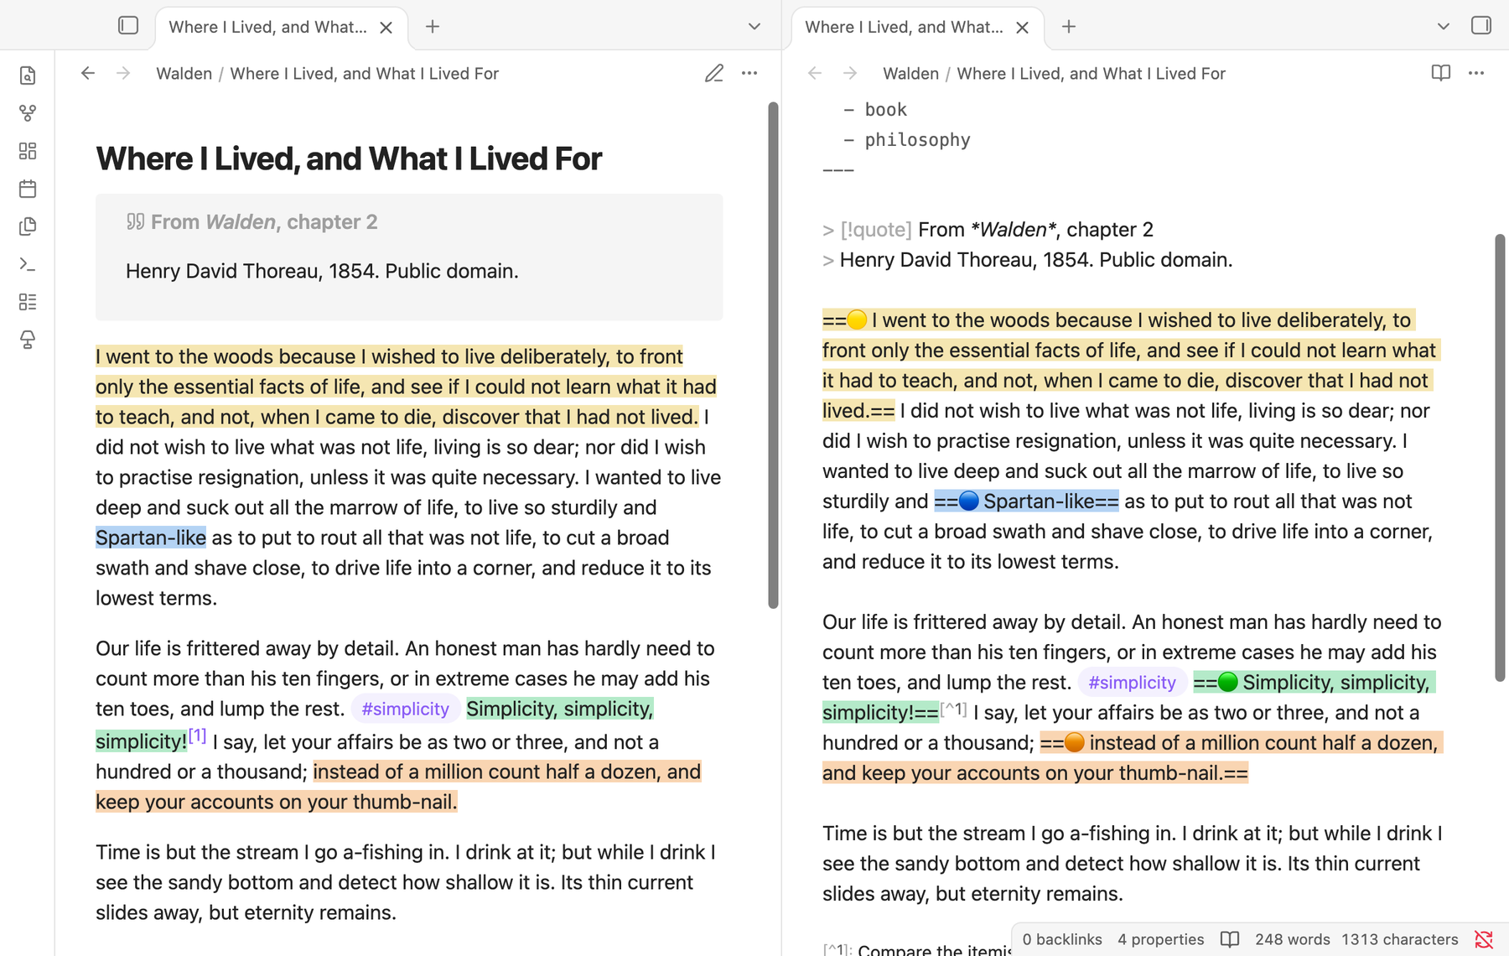Open canvas grid icon in ribbon
1509x956 pixels.
point(28,151)
